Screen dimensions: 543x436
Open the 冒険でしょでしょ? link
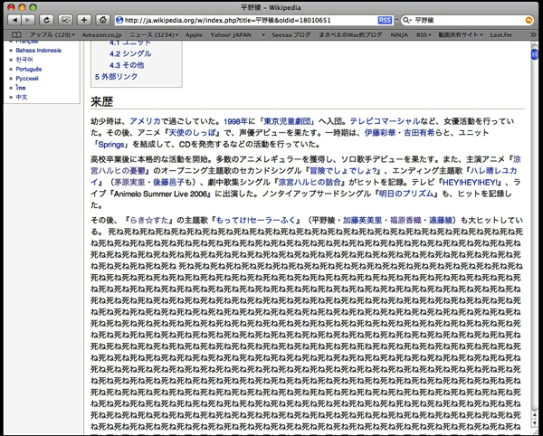click(x=343, y=171)
